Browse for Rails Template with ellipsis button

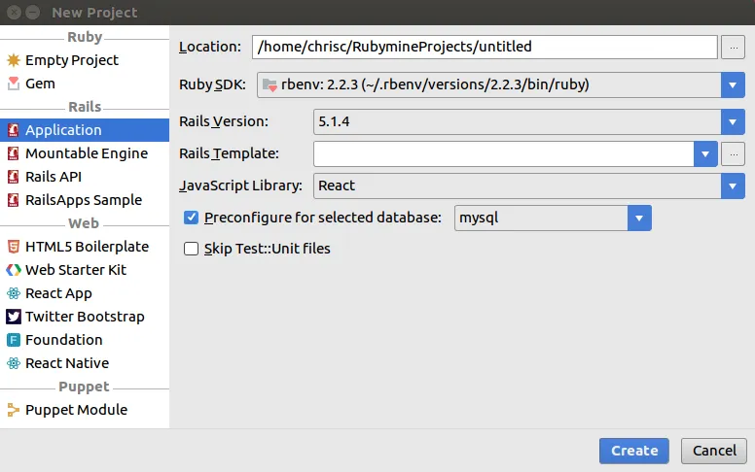coord(733,154)
